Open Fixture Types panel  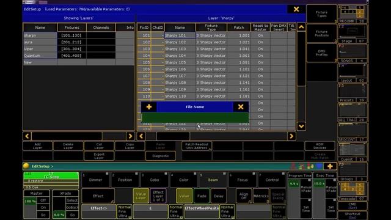(321, 14)
